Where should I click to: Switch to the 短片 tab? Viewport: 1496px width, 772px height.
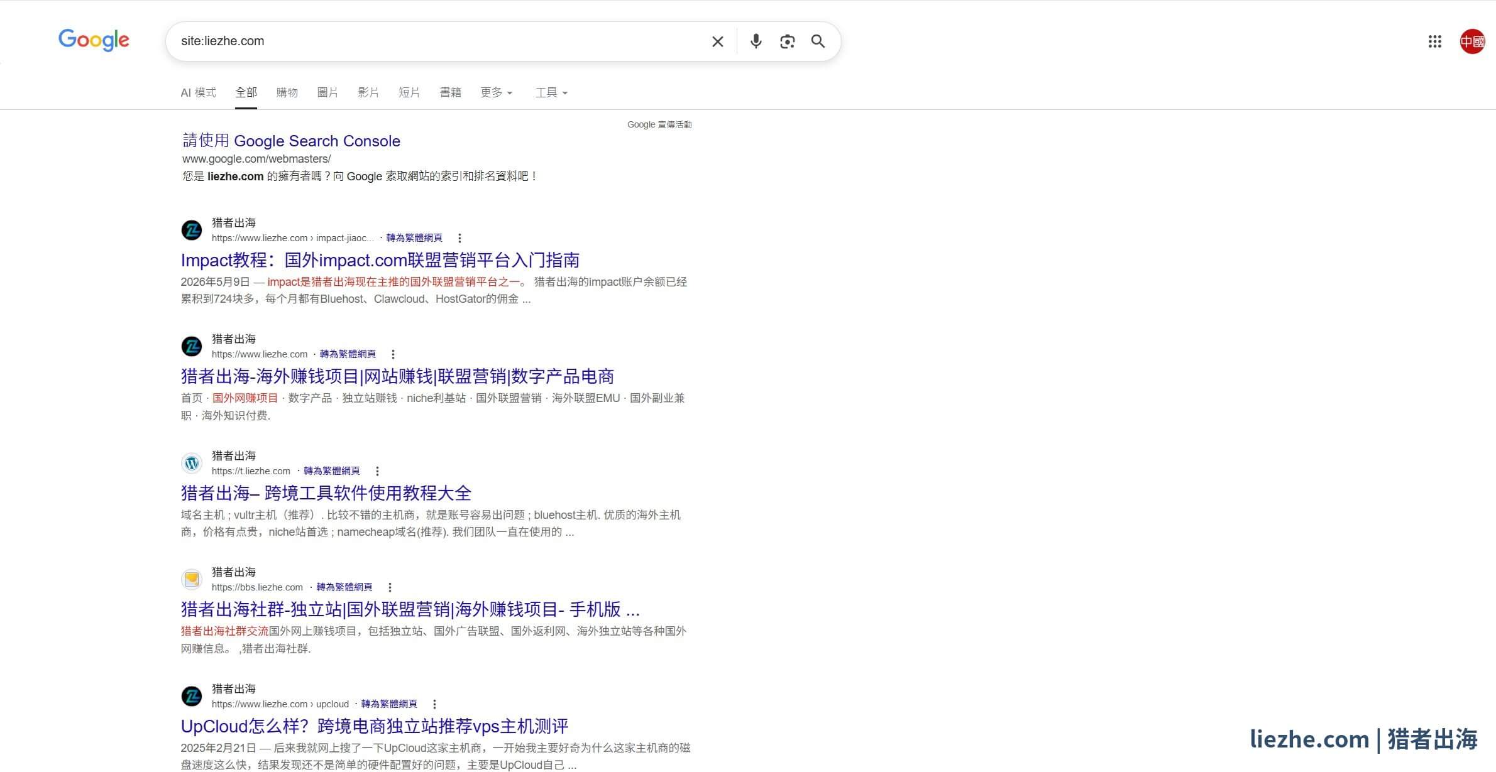pos(409,92)
